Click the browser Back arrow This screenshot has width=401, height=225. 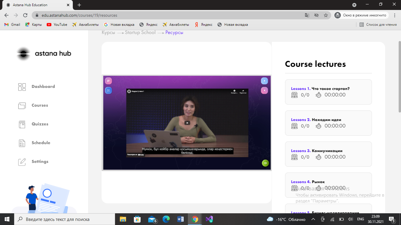pyautogui.click(x=6, y=15)
